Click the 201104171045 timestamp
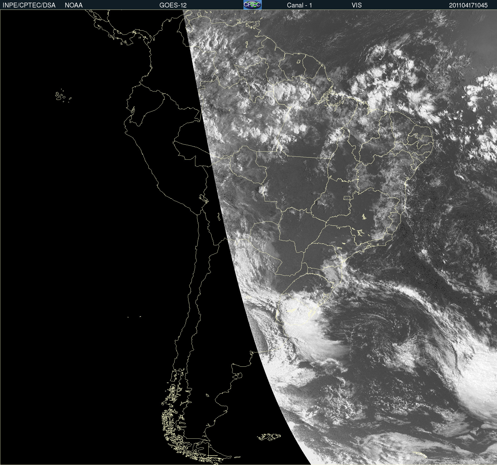497x465 pixels. (x=468, y=5)
